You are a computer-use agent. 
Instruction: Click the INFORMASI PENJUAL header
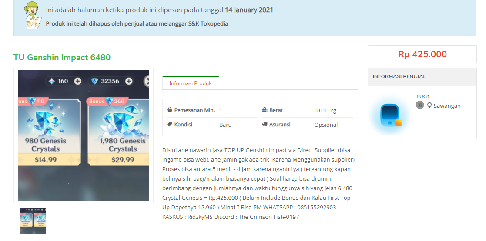click(x=399, y=76)
